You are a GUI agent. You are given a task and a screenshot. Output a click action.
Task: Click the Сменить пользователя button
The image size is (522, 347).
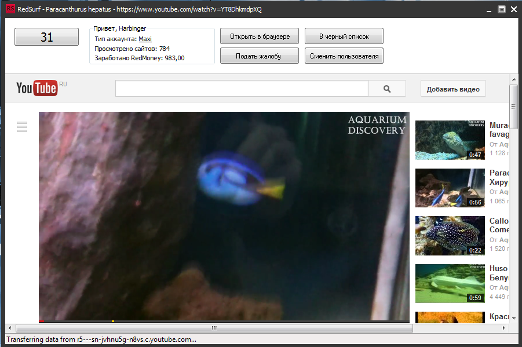(344, 56)
